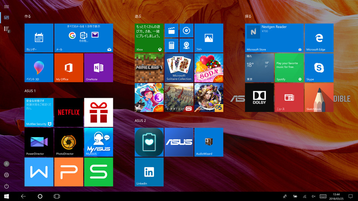Open Spotify tile

(289, 68)
